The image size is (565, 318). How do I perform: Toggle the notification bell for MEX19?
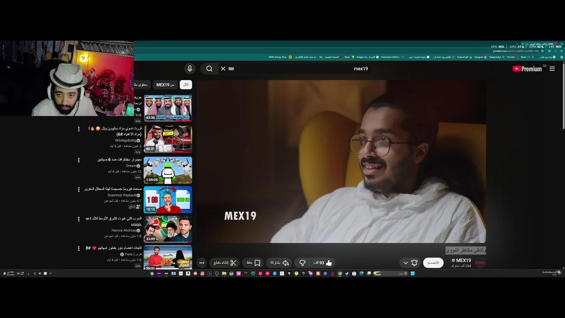(414, 263)
